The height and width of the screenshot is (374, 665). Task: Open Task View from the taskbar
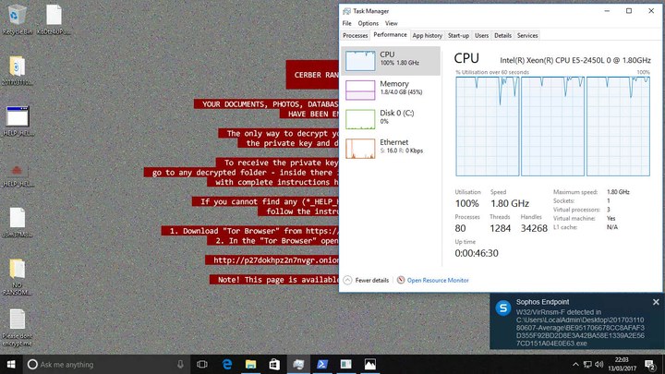[202, 364]
